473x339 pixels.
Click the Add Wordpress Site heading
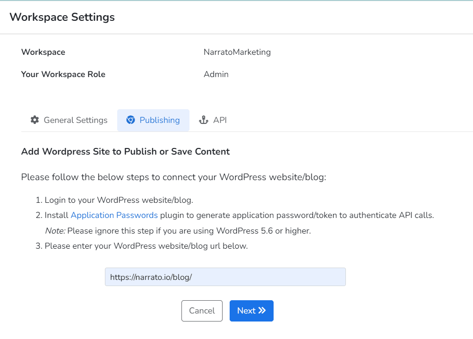coord(126,151)
